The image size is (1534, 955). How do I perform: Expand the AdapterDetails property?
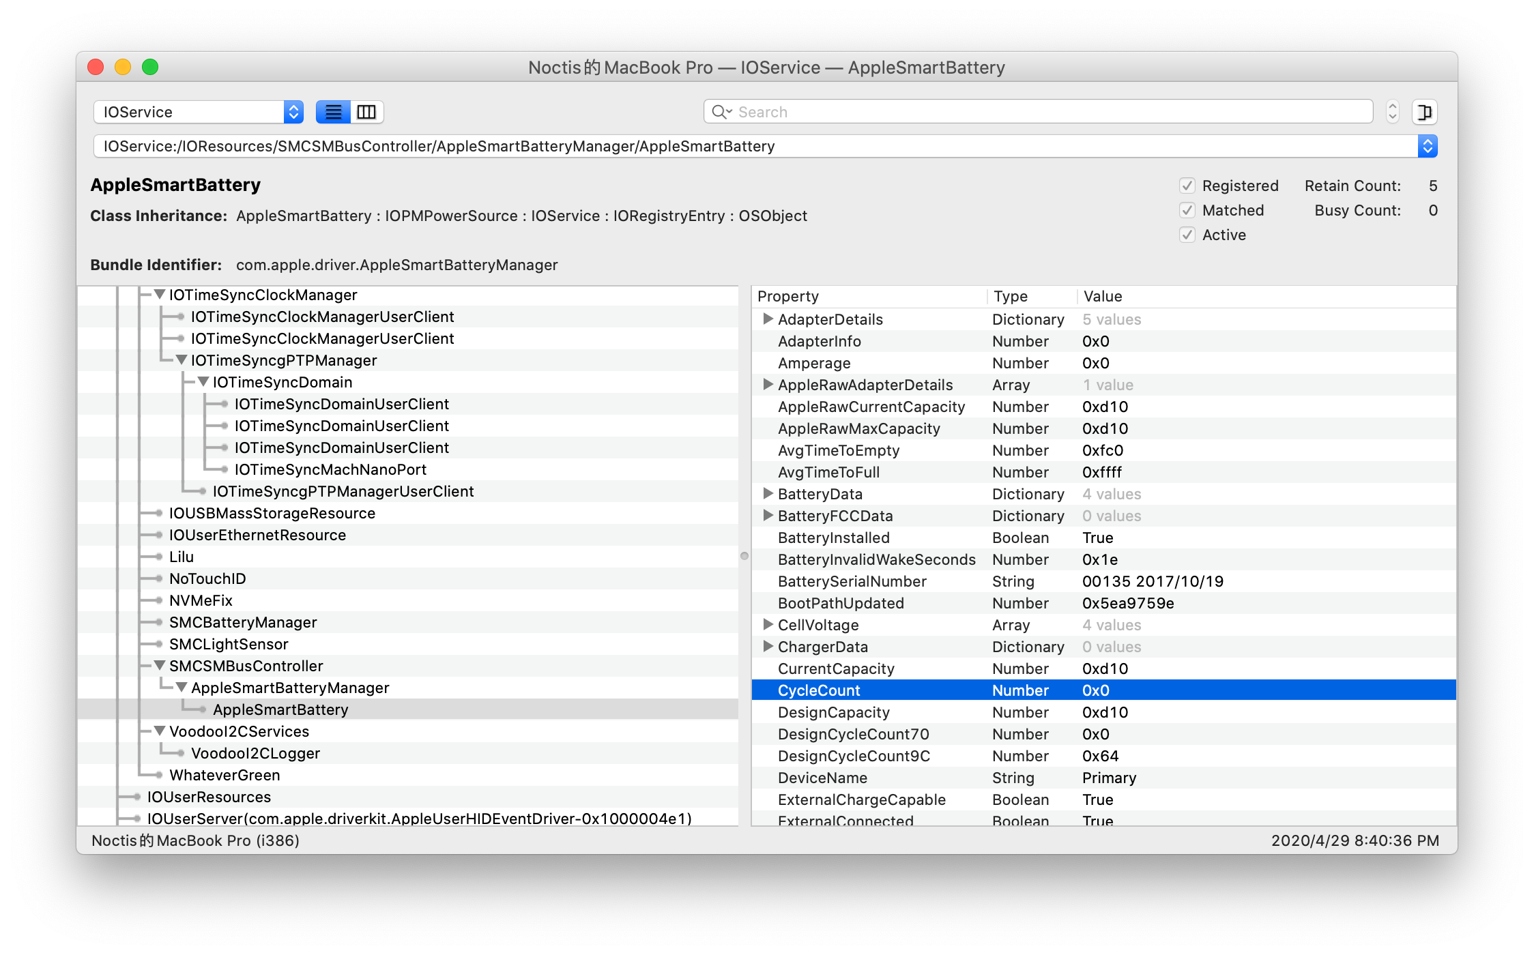767,319
